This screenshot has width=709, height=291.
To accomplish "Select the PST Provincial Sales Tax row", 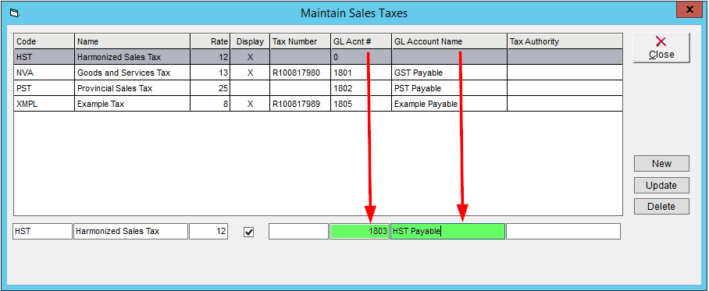I will 318,88.
